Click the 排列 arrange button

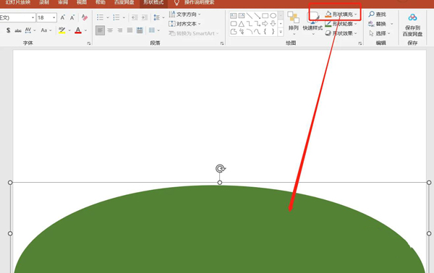(294, 24)
